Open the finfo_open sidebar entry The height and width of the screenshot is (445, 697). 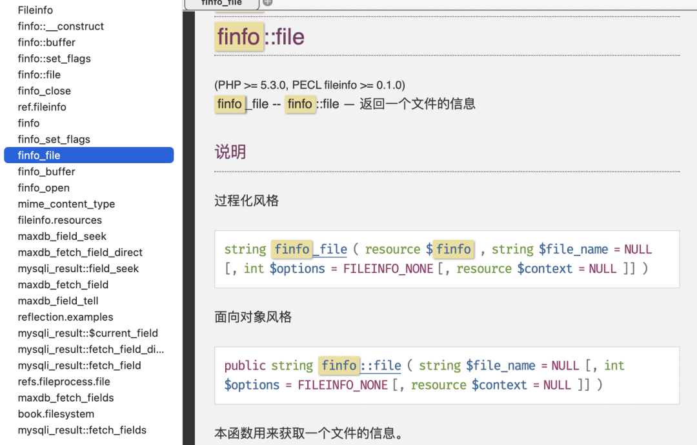coord(43,187)
